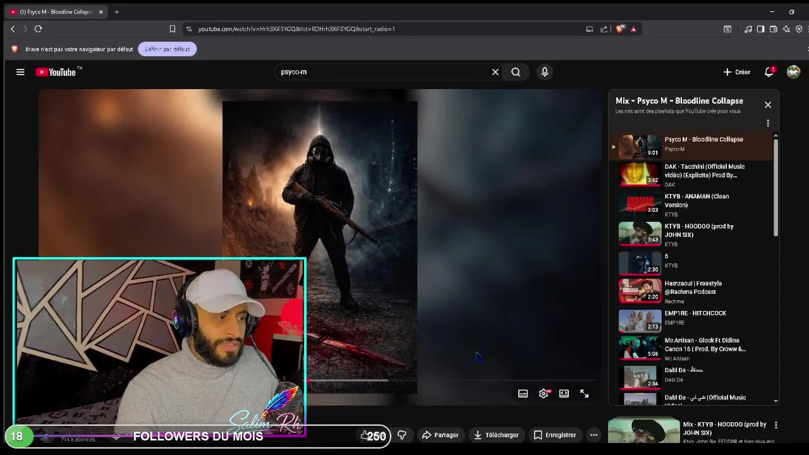Open the notifications bell
Image resolution: width=809 pixels, height=455 pixels.
tap(769, 72)
